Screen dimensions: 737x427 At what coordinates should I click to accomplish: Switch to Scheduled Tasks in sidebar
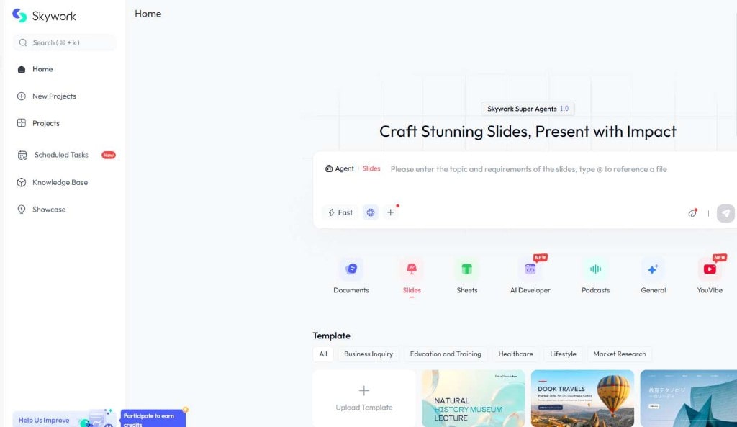click(x=60, y=155)
